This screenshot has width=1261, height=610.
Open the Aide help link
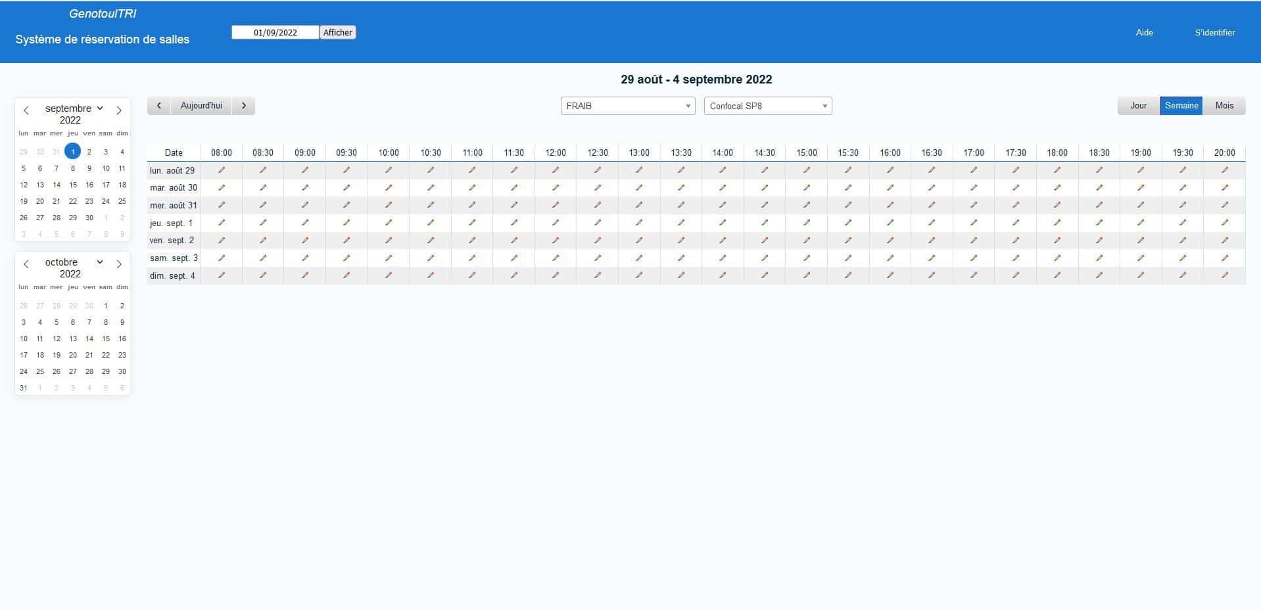(x=1144, y=32)
